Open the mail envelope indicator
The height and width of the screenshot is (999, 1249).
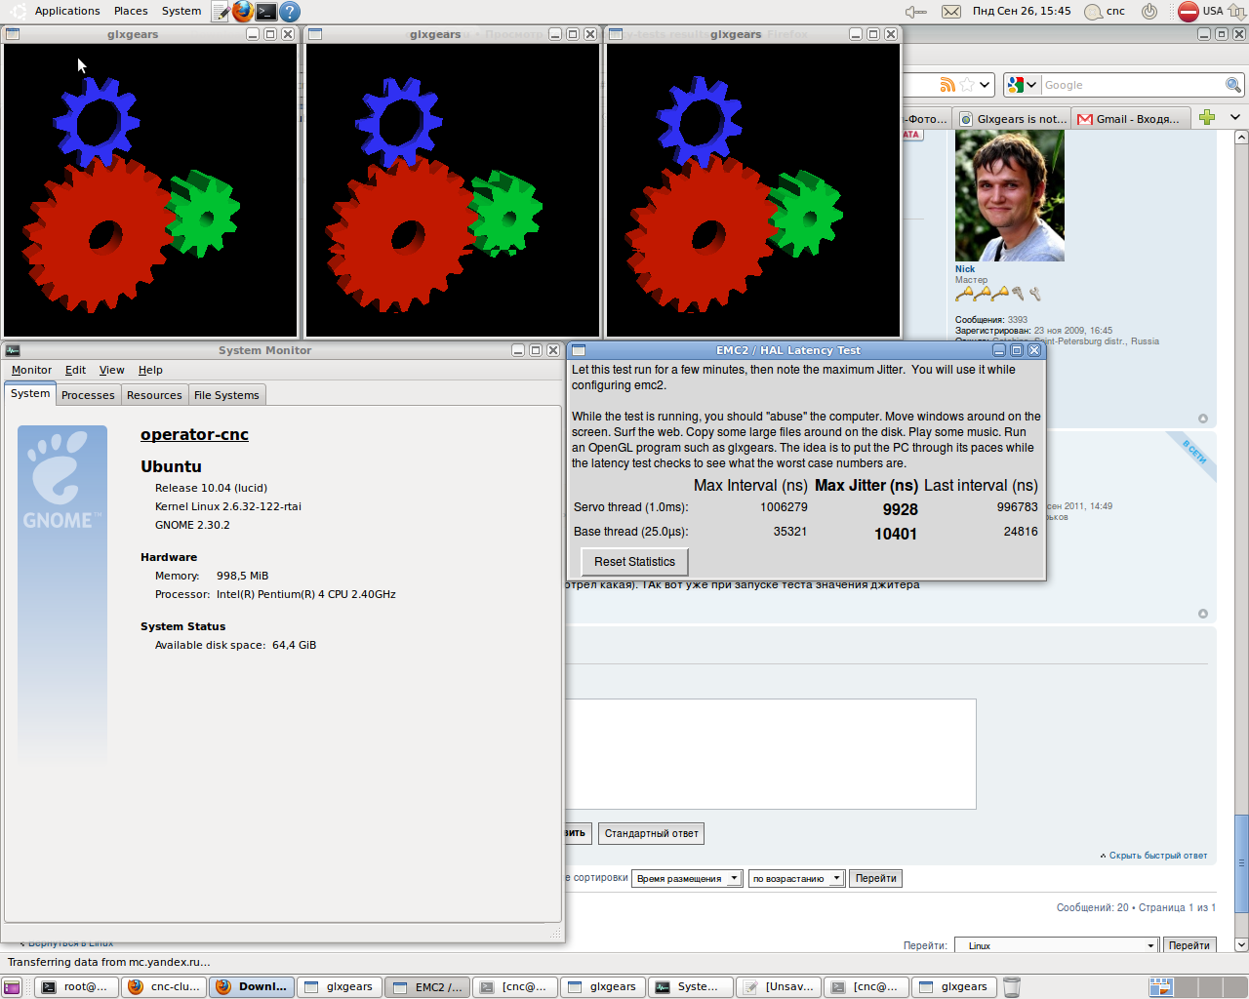950,12
